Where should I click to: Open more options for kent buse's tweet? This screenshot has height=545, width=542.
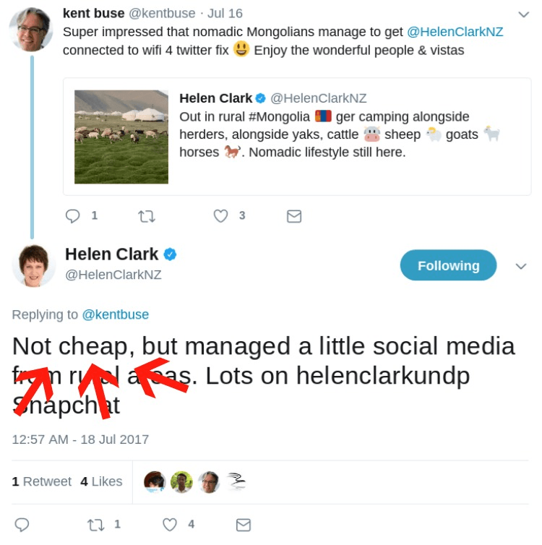524,14
